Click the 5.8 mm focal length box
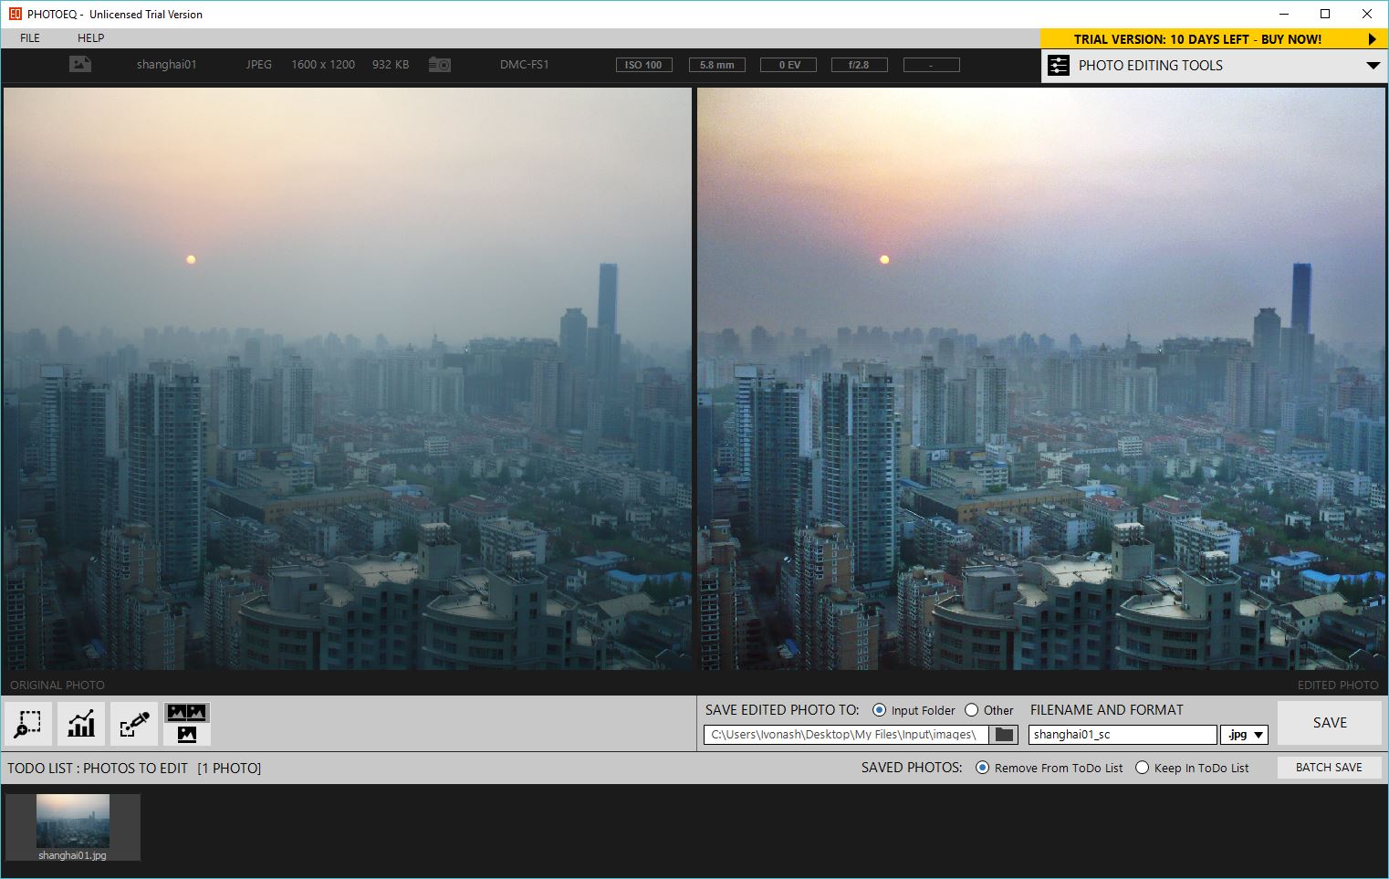Image resolution: width=1389 pixels, height=879 pixels. pyautogui.click(x=717, y=65)
